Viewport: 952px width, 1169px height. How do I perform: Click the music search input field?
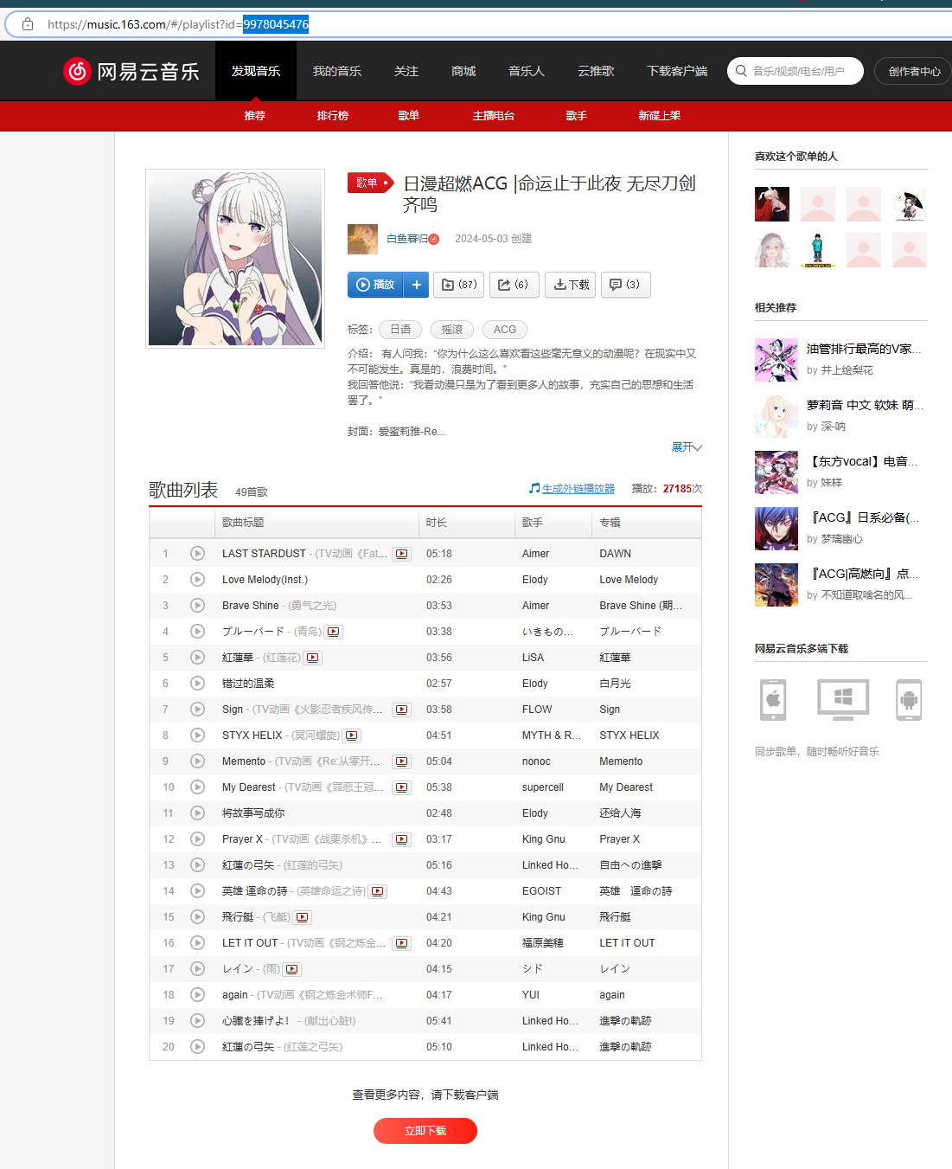(795, 71)
